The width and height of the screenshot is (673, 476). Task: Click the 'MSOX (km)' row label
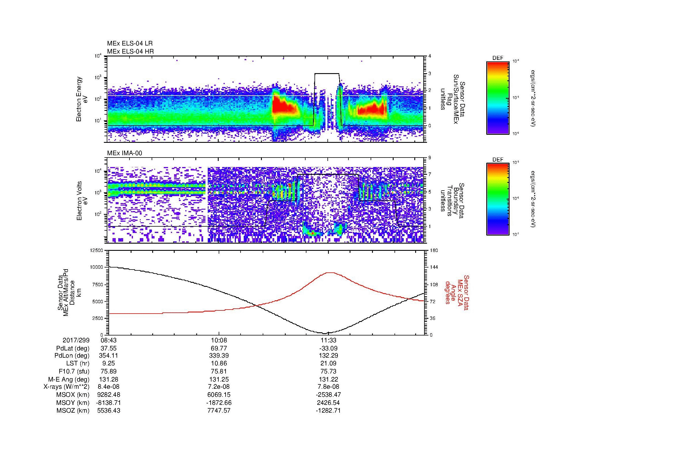click(x=73, y=395)
